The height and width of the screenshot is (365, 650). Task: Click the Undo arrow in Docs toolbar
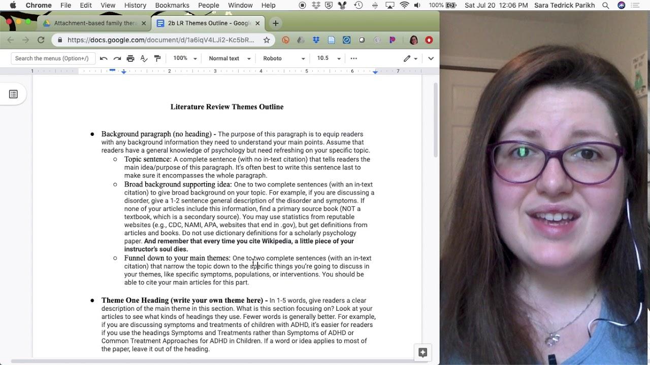point(104,58)
